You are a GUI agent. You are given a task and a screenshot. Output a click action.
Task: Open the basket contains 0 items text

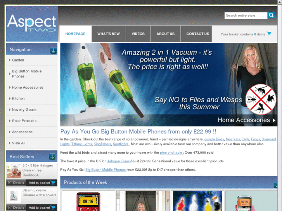click(243, 34)
